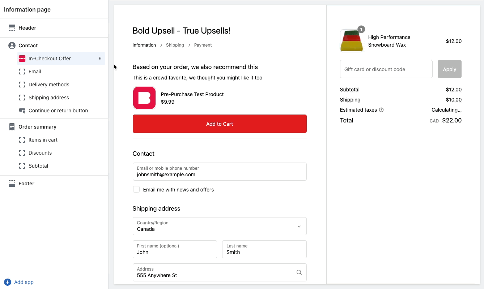Click the Information breadcrumb
This screenshot has width=484, height=289.
tap(144, 45)
